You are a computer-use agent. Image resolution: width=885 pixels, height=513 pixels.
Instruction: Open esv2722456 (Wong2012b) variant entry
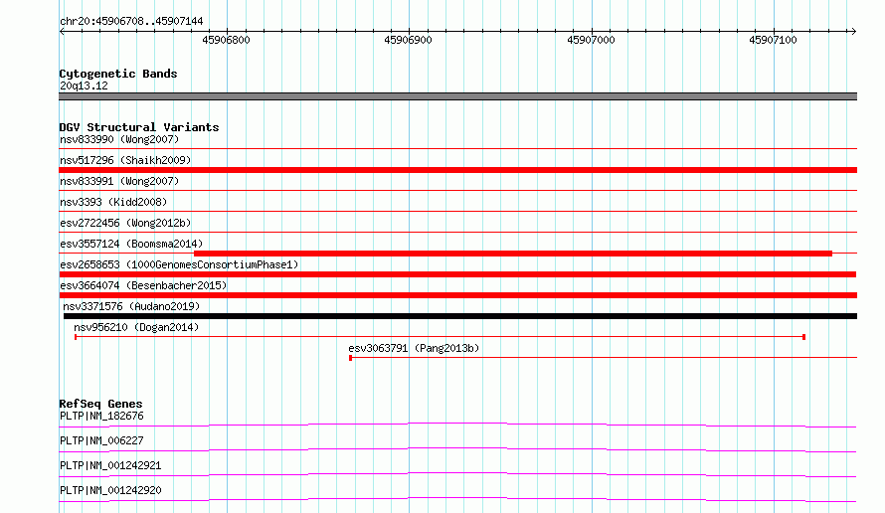125,223
